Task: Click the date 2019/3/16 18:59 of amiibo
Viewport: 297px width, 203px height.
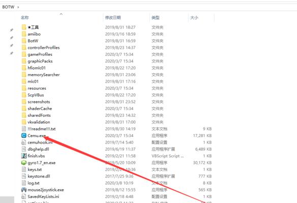Action: 121,34
